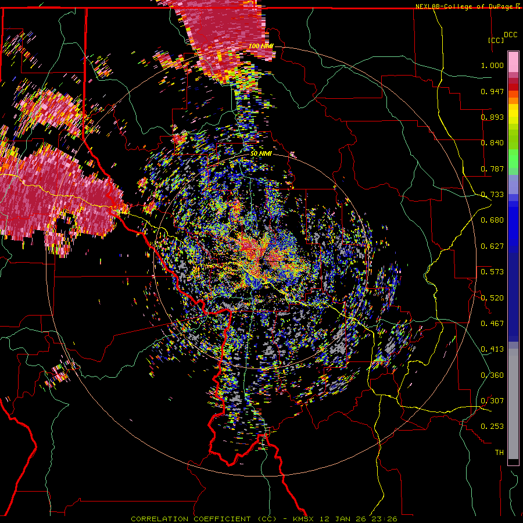Viewport: 523px width, 523px height.
Task: Click the TH label on the legend
Action: point(499,453)
